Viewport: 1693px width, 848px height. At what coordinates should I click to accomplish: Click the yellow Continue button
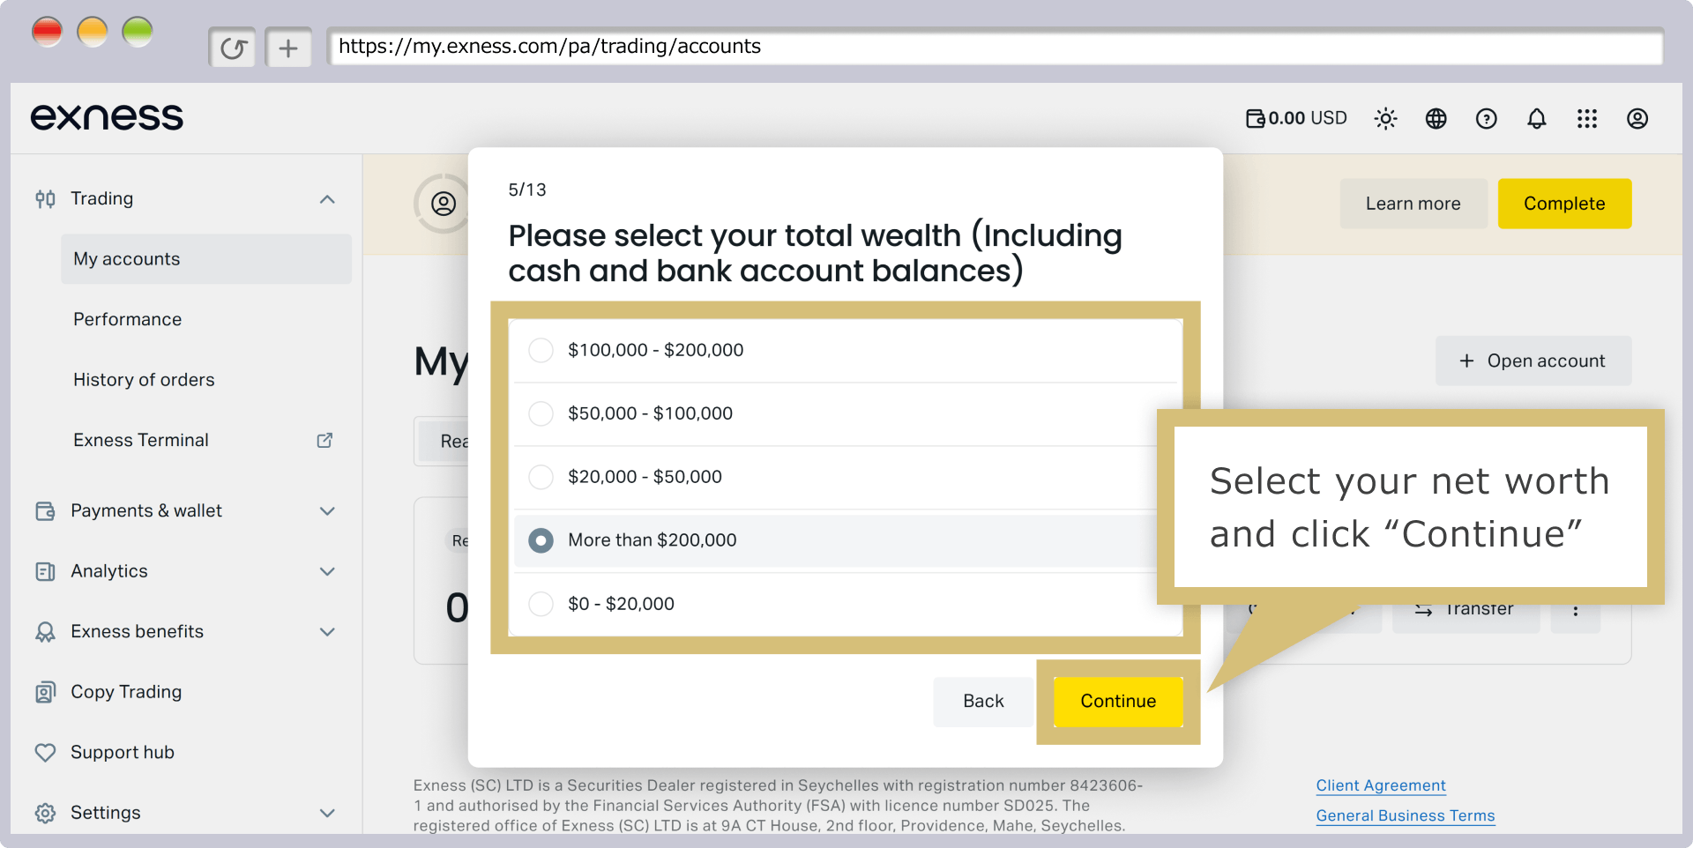pos(1118,701)
